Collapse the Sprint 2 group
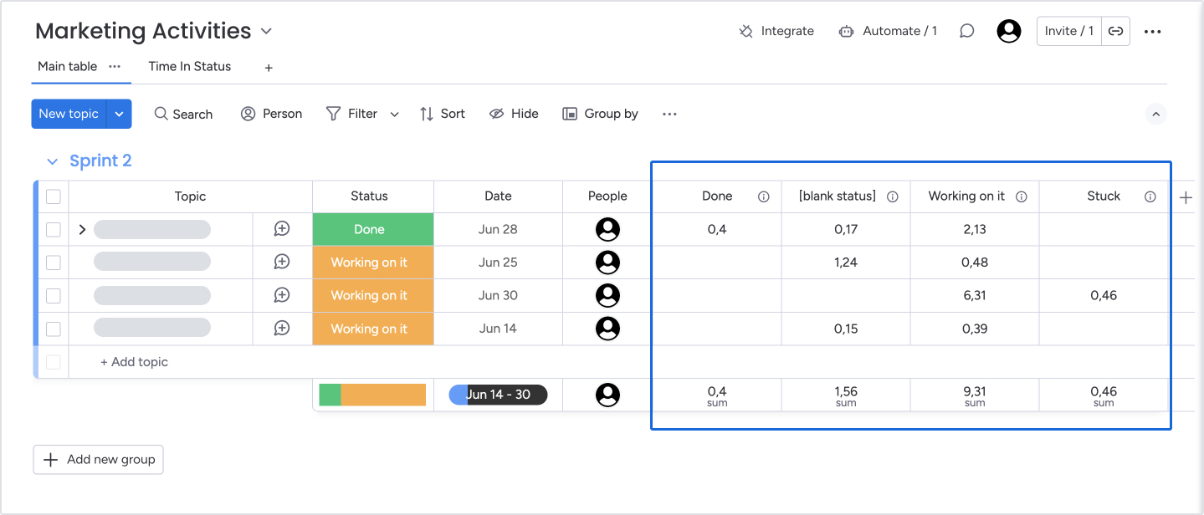 (x=53, y=161)
